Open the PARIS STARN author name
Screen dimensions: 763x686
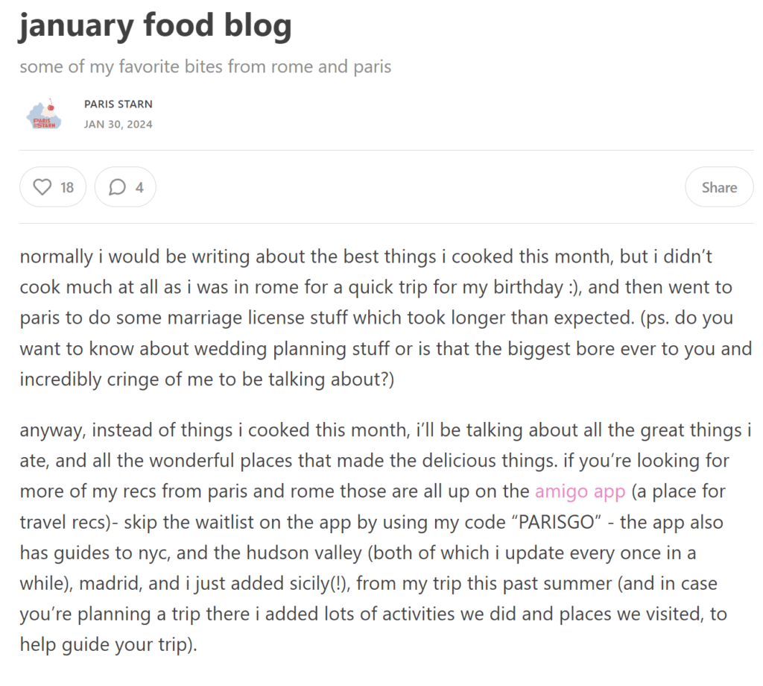tap(118, 104)
